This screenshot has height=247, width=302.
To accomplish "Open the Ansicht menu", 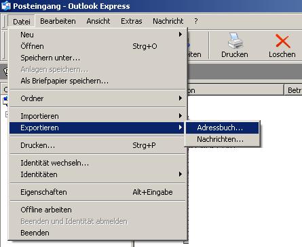I will [98, 21].
